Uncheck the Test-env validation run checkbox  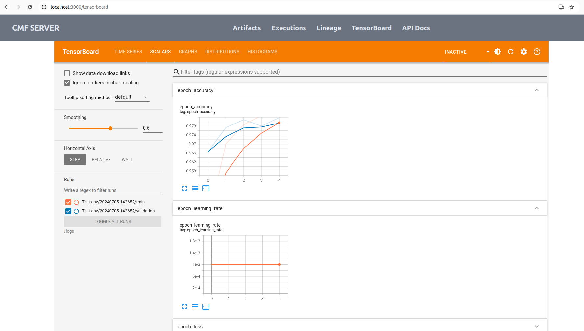click(68, 211)
